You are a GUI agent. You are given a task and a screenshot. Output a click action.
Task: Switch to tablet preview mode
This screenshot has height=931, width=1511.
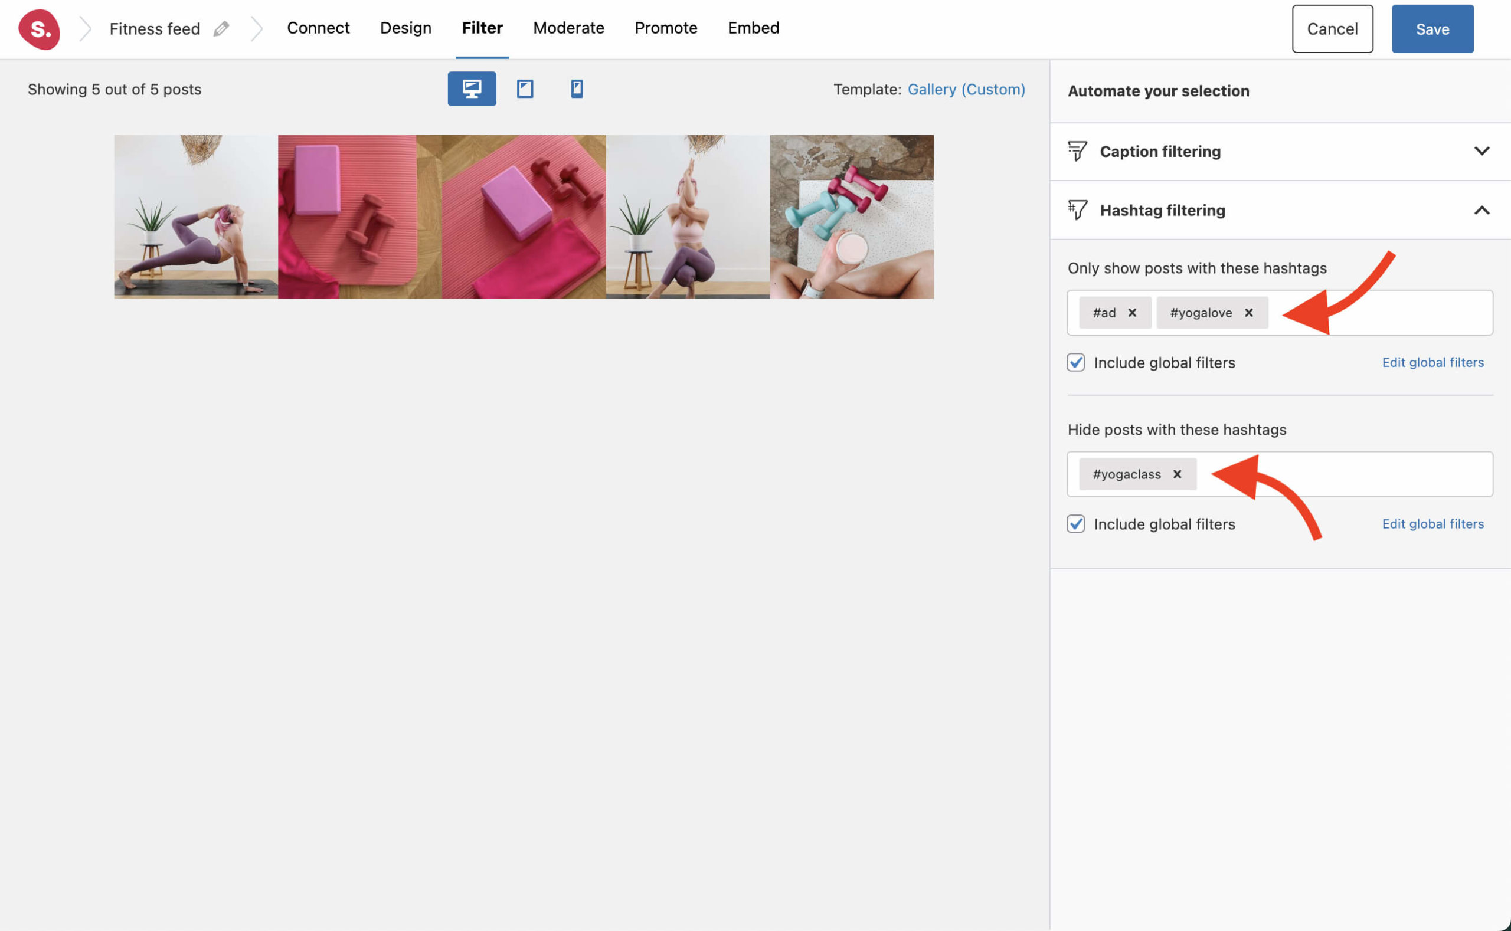(x=524, y=88)
